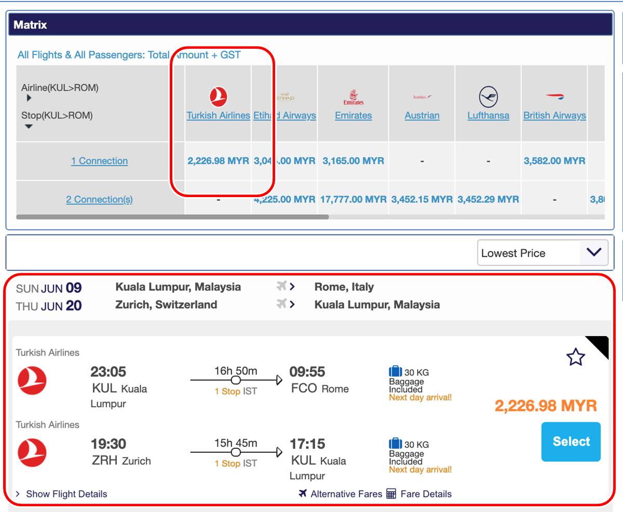Filter by 2 Connection(s) row link
Image resolution: width=623 pixels, height=512 pixels.
(x=99, y=199)
